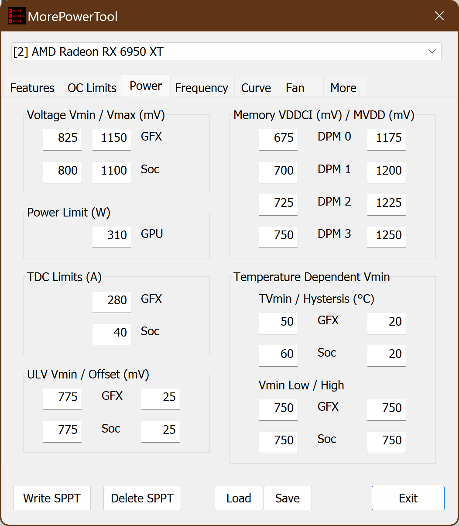Go to the Curve tab
Viewport: 459px width, 526px height.
[256, 88]
